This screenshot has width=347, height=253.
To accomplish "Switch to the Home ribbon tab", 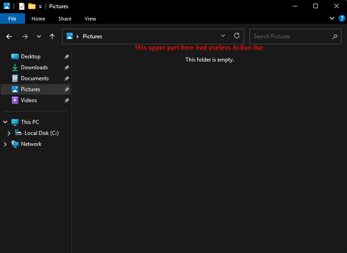I will pyautogui.click(x=38, y=19).
